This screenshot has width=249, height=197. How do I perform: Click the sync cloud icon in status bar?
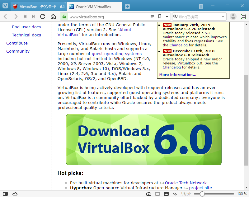click(x=15, y=194)
